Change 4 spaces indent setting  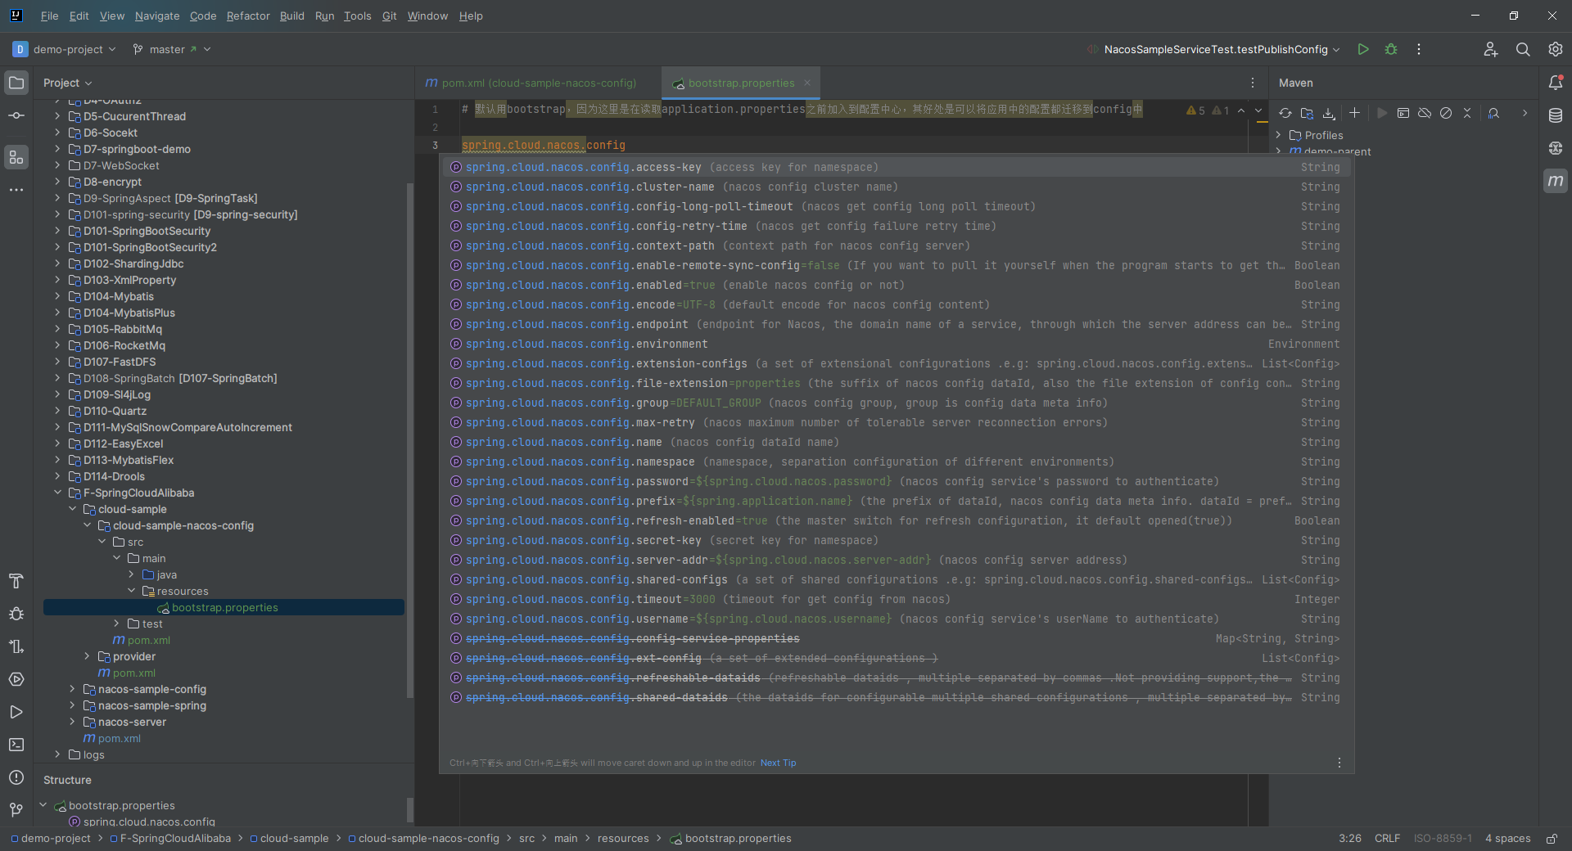1507,839
